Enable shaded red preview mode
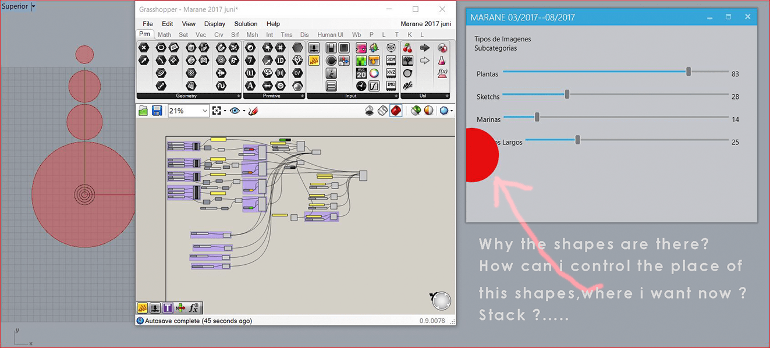770x348 pixels. pos(396,111)
